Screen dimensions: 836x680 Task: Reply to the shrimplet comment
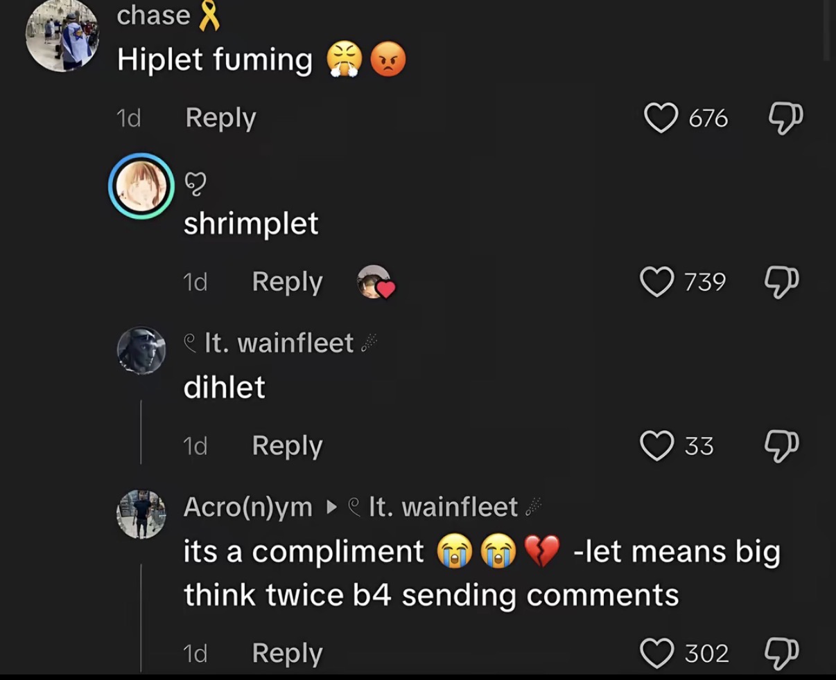pyautogui.click(x=287, y=282)
